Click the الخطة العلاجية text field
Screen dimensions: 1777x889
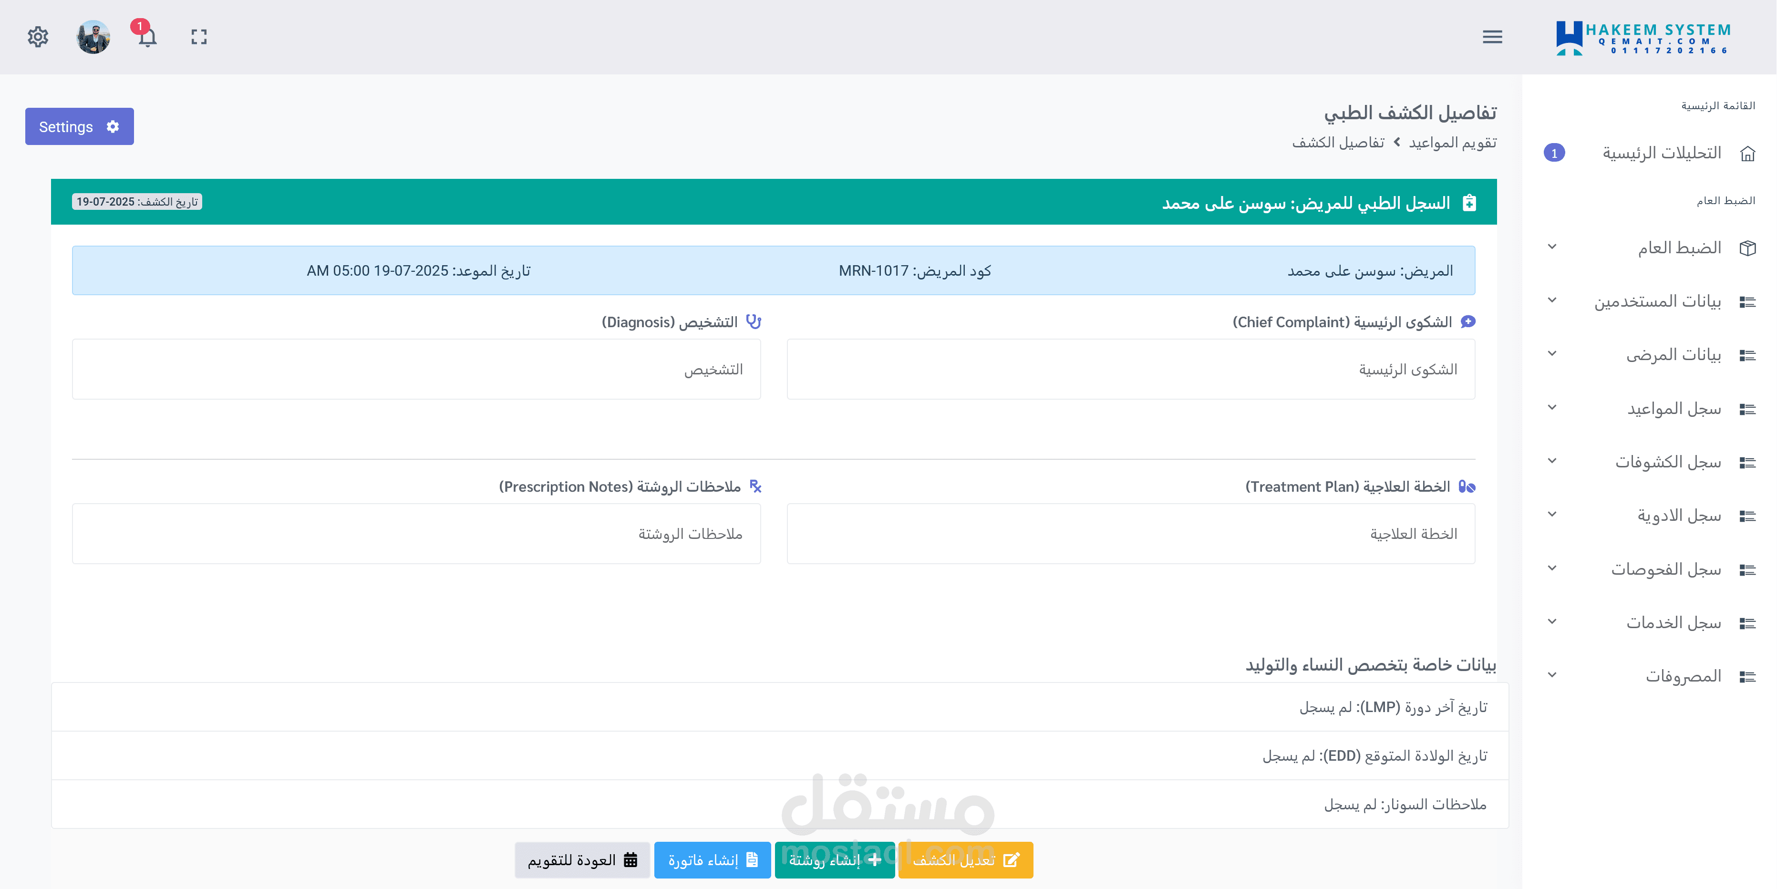1131,534
